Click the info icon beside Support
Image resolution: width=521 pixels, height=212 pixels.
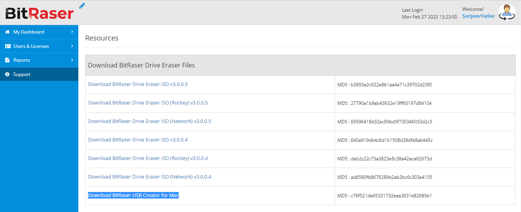click(x=7, y=74)
